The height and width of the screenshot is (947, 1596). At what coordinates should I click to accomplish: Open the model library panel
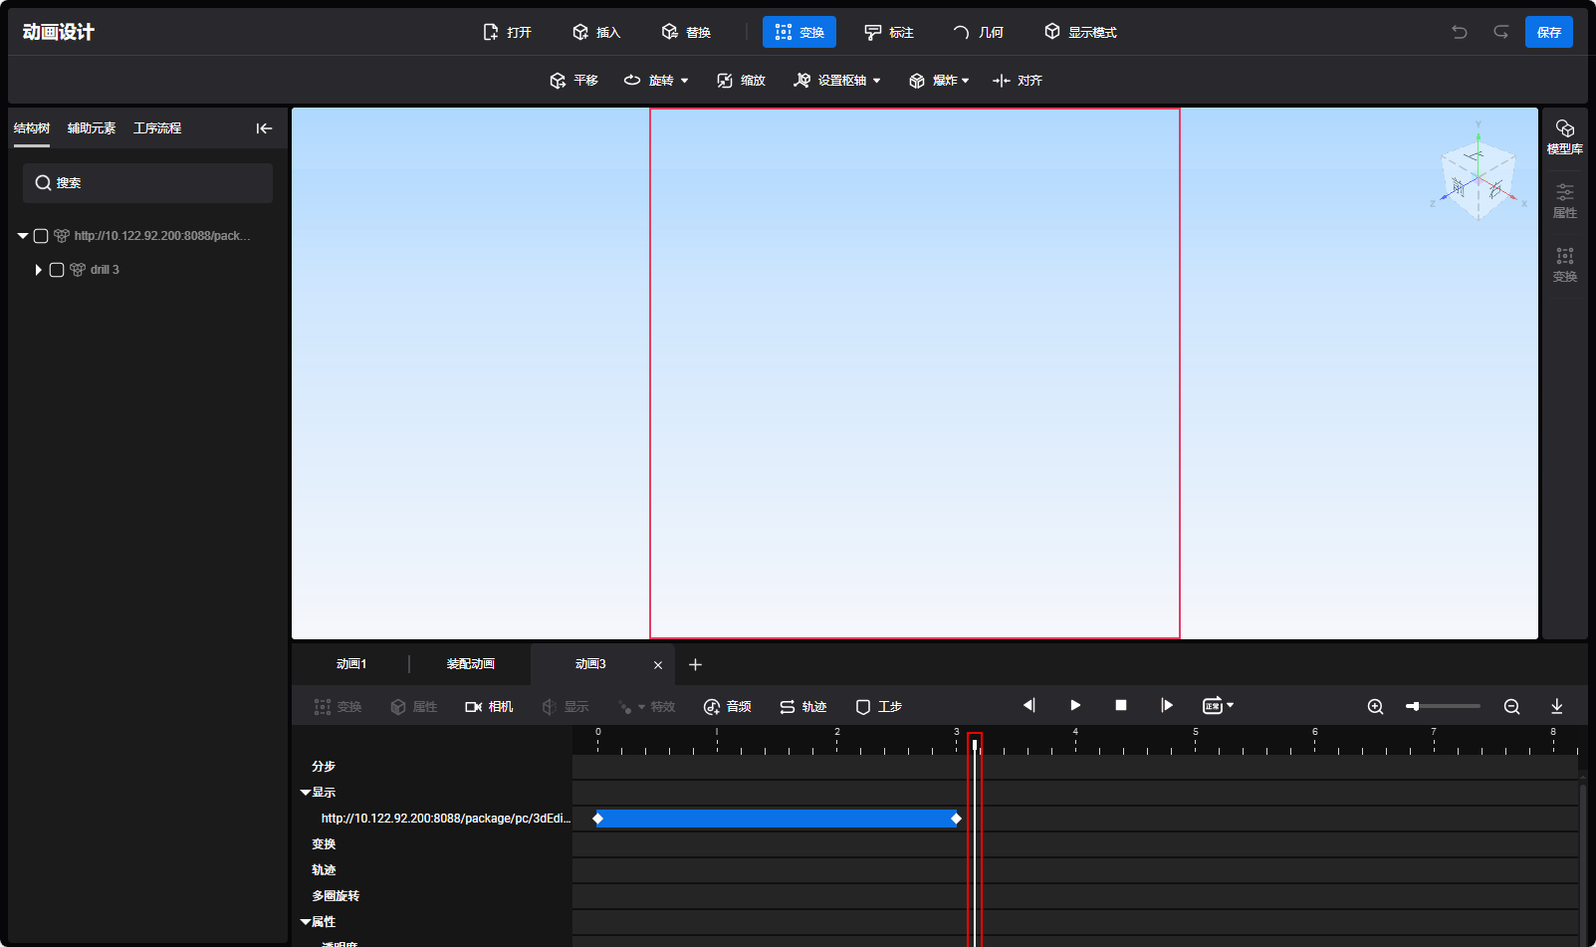pos(1564,136)
